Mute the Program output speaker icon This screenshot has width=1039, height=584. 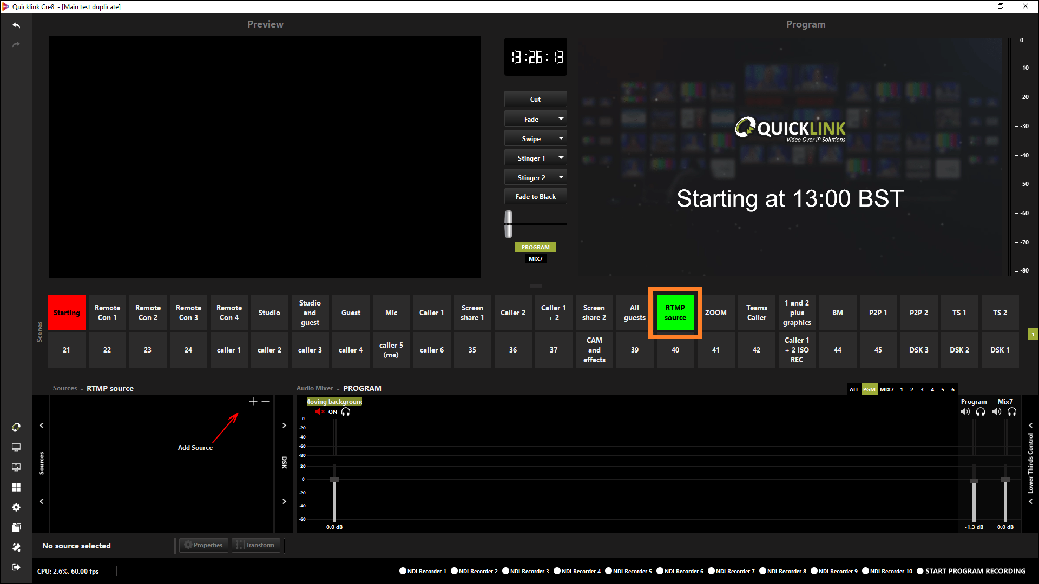(x=965, y=412)
